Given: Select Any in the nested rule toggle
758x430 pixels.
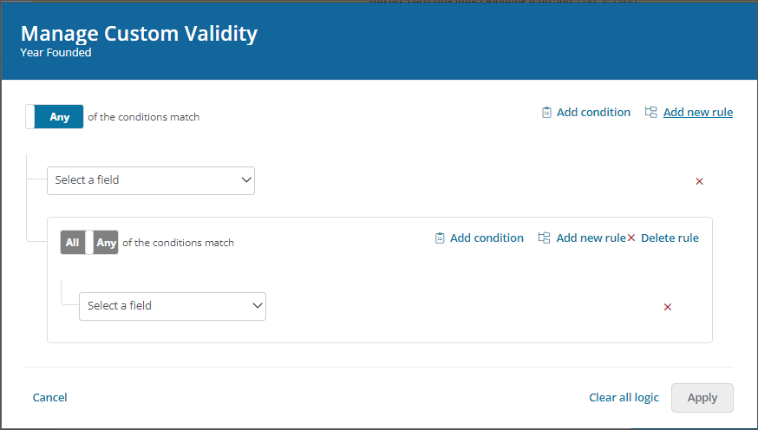Looking at the screenshot, I should (106, 243).
